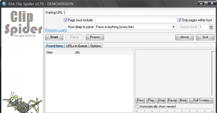
Task: Switch preview to Full Screen
Action: pyautogui.click(x=201, y=101)
